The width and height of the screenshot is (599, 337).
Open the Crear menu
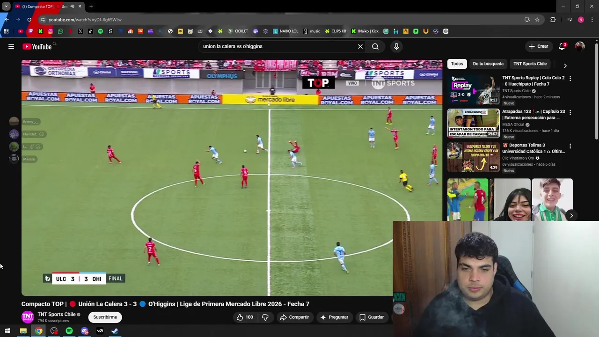539,46
